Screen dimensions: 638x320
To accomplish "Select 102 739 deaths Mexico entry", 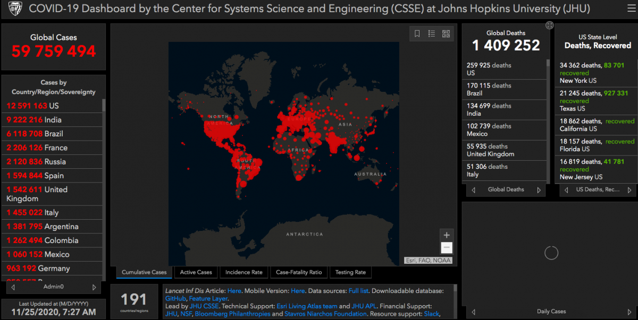I will coord(504,129).
